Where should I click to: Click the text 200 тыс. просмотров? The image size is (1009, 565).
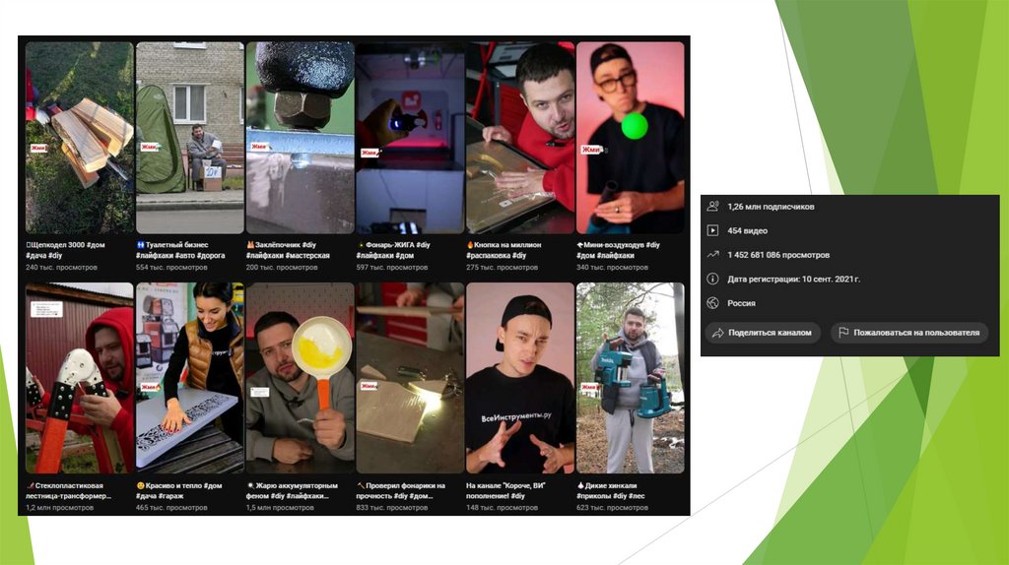[282, 268]
